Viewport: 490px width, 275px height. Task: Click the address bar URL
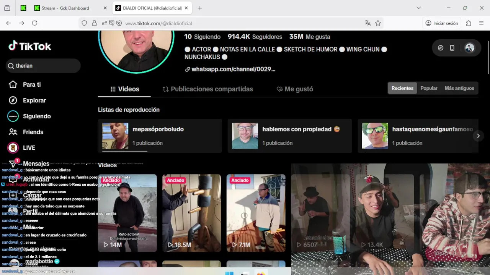pyautogui.click(x=158, y=23)
